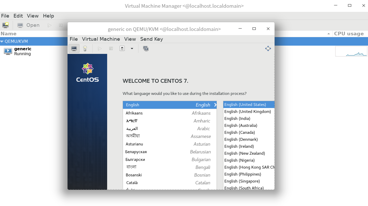The width and height of the screenshot is (368, 206).
Task: Select Asturianu in the language list
Action: [170, 144]
